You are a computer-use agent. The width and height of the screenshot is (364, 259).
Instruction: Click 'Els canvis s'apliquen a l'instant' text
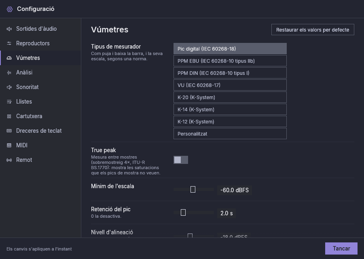pyautogui.click(x=39, y=249)
